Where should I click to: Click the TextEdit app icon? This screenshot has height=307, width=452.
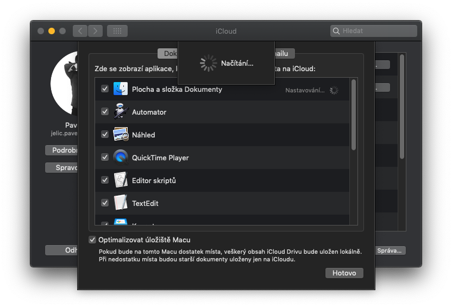click(121, 203)
